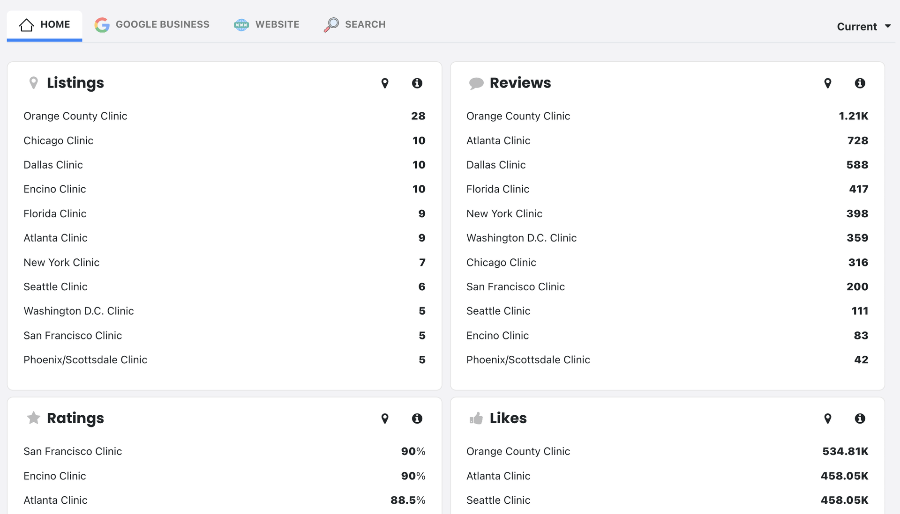Click the Likes map pin icon
The width and height of the screenshot is (900, 514).
828,419
